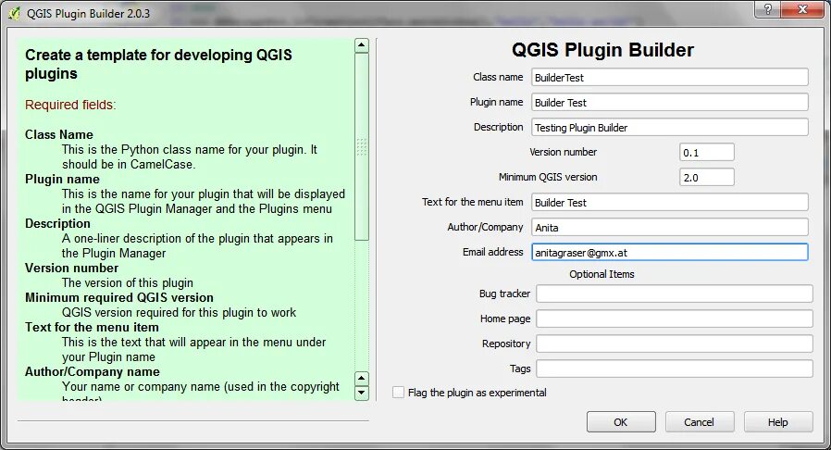
Task: Click the Bug tracker input field
Action: (x=674, y=294)
